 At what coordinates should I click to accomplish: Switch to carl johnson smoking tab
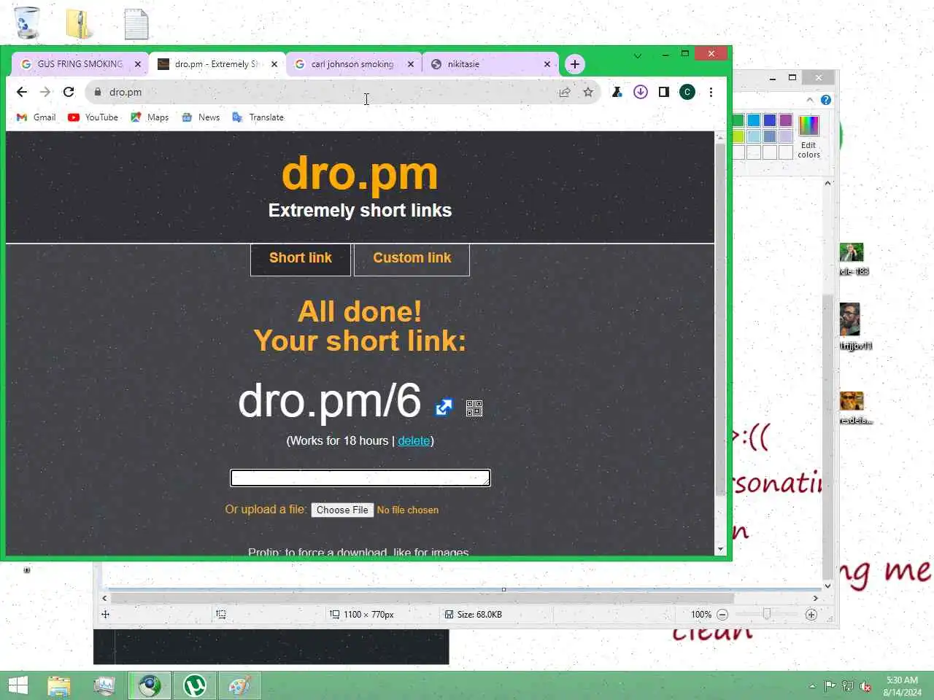coord(352,64)
